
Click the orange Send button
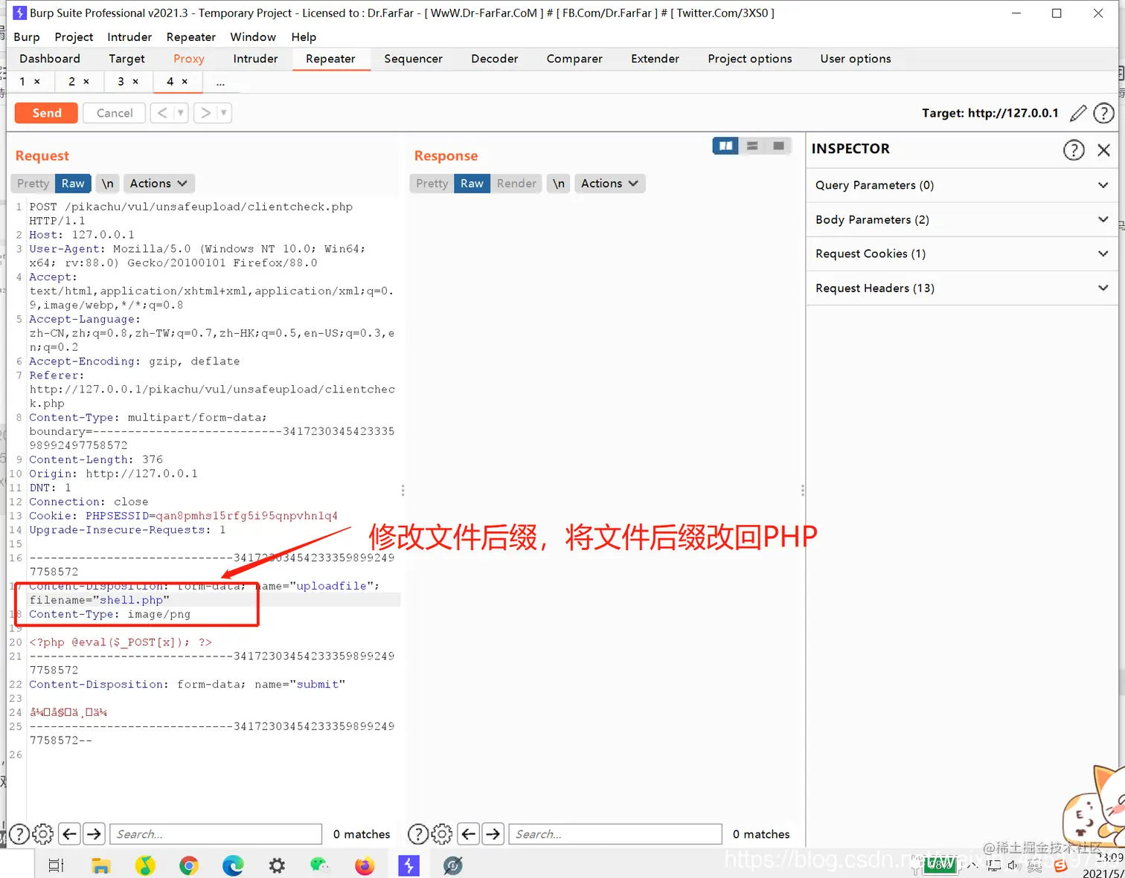tap(47, 113)
